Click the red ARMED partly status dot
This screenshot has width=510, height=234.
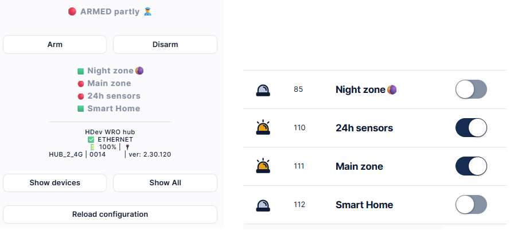coord(72,11)
